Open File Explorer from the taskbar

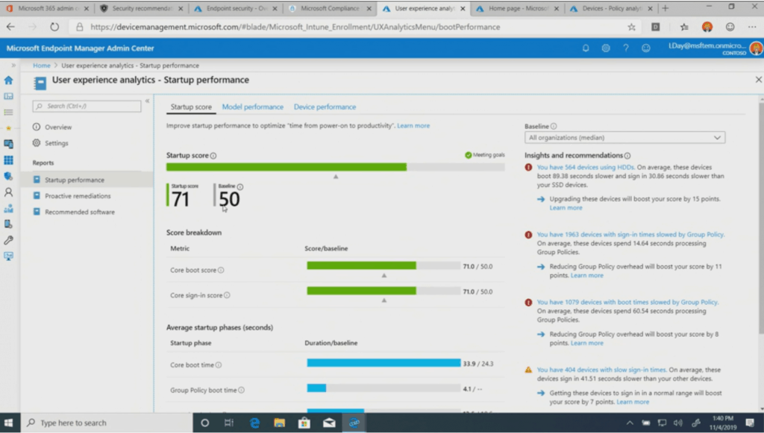tap(279, 423)
